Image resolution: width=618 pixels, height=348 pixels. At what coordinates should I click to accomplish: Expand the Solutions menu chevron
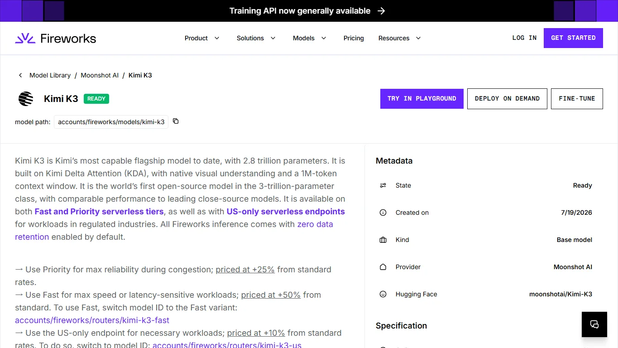pos(273,38)
